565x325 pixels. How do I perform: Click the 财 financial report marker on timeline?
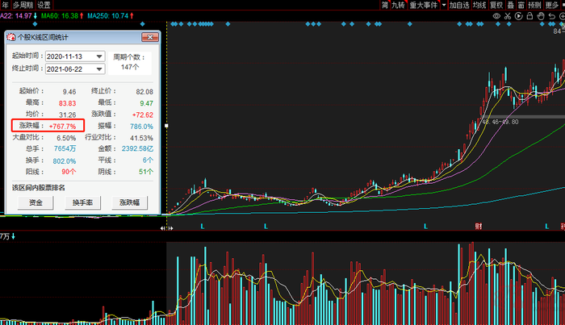click(478, 226)
